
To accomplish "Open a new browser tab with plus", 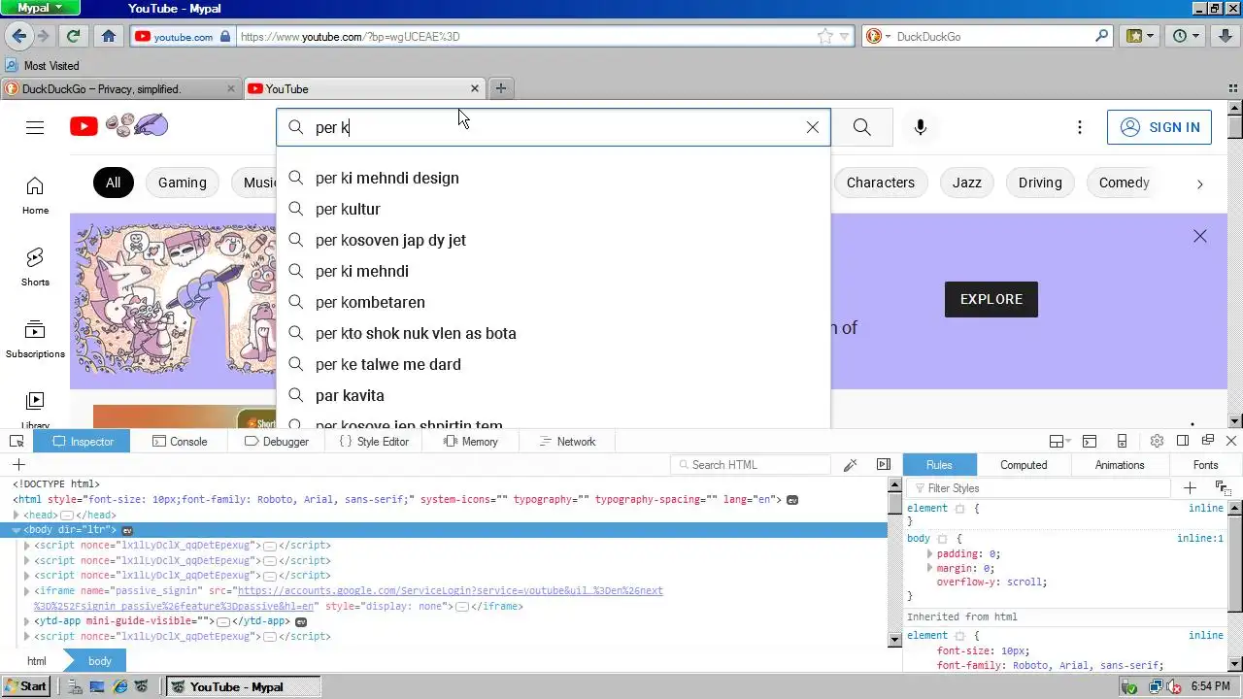I will [501, 88].
